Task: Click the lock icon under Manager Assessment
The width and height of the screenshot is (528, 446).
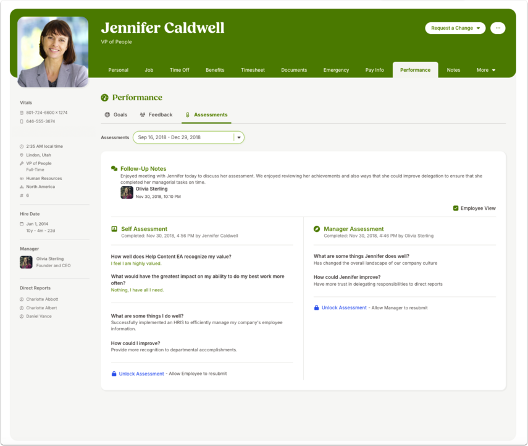Action: (316, 307)
